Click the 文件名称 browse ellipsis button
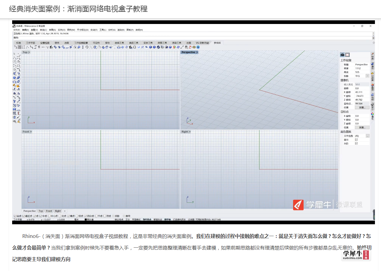381x271 pixels. [368, 136]
